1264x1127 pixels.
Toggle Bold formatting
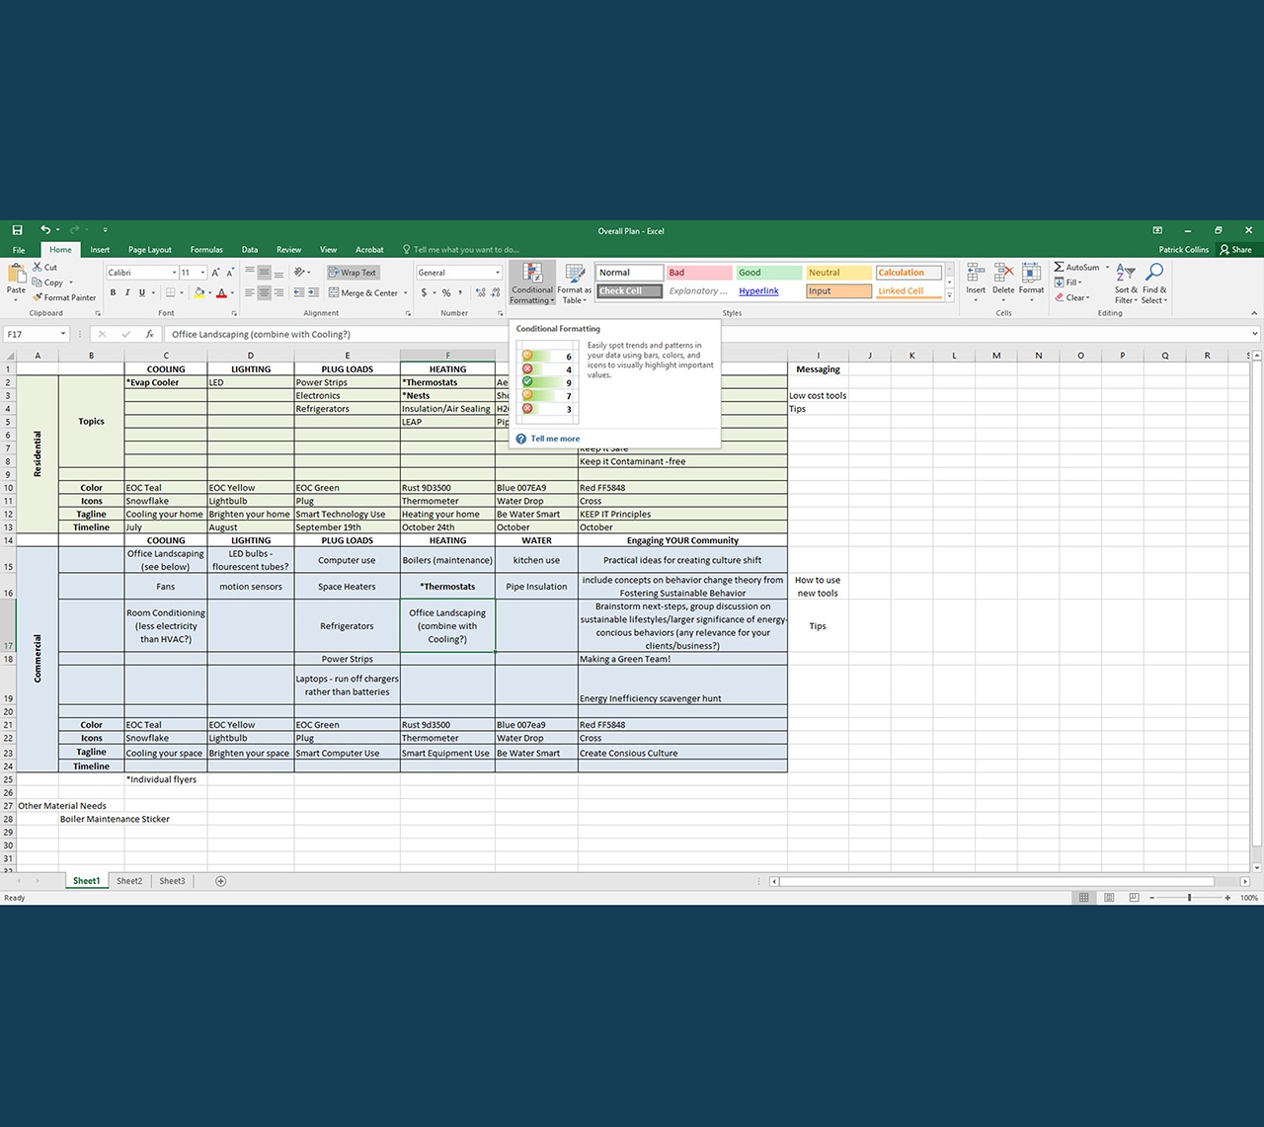[x=113, y=292]
